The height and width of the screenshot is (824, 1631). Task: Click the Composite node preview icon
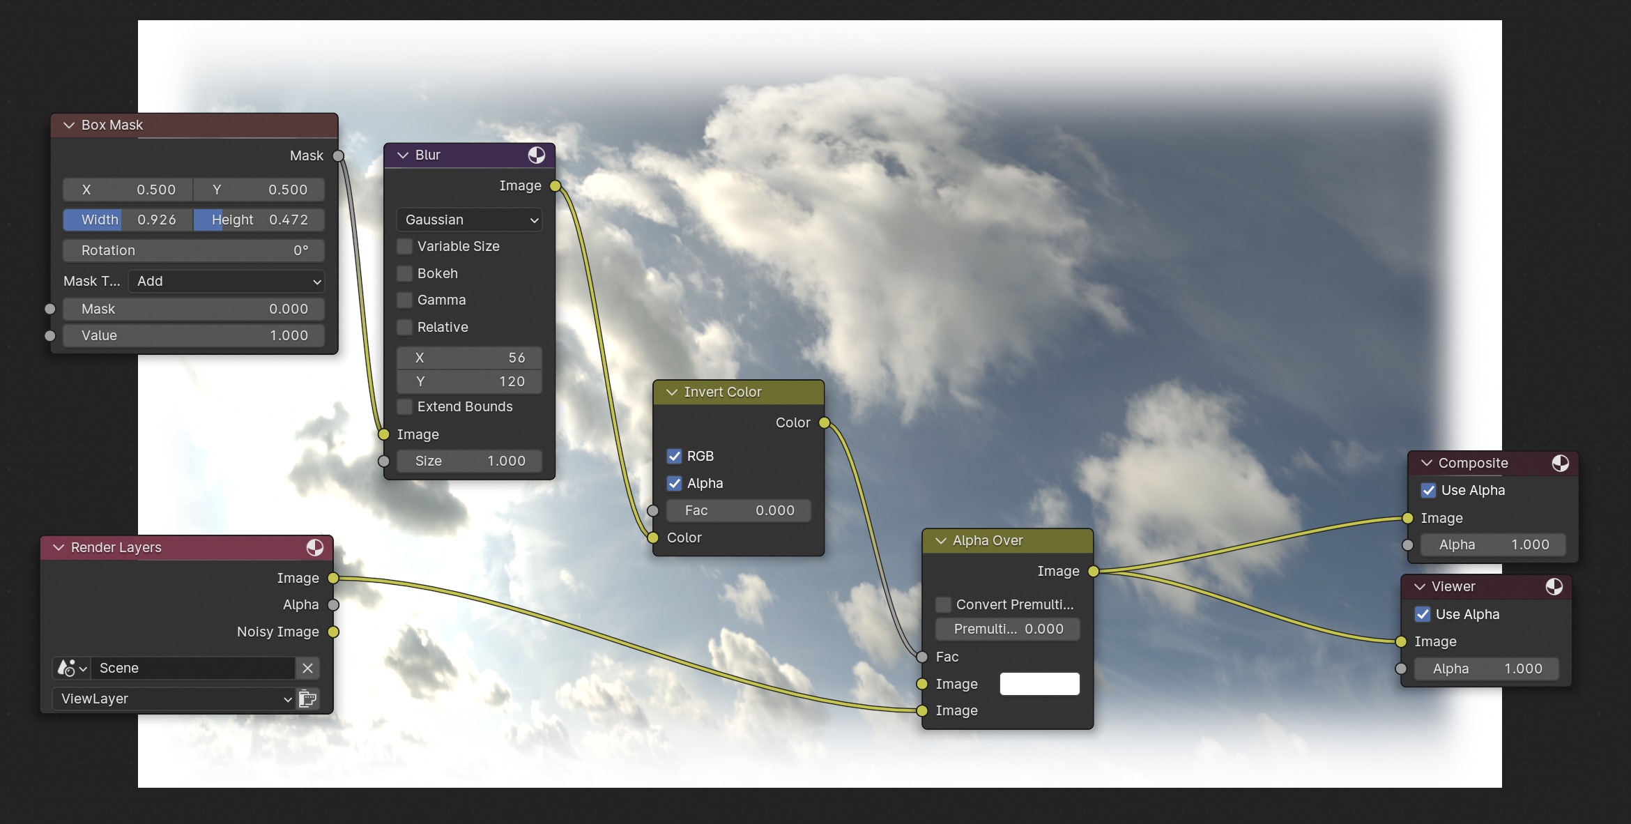pyautogui.click(x=1560, y=463)
